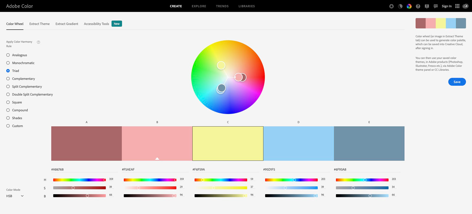Click the #A86768 hex code field

58,169
